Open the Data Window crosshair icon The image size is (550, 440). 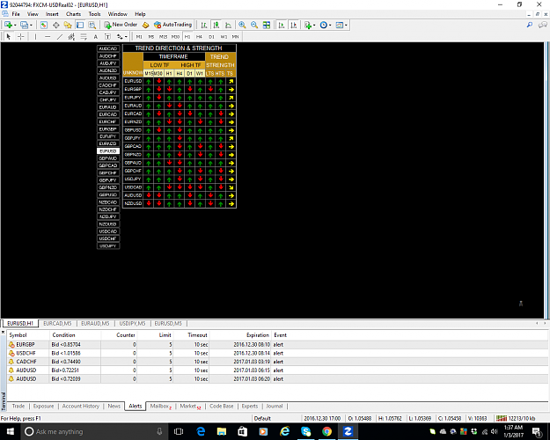55,25
